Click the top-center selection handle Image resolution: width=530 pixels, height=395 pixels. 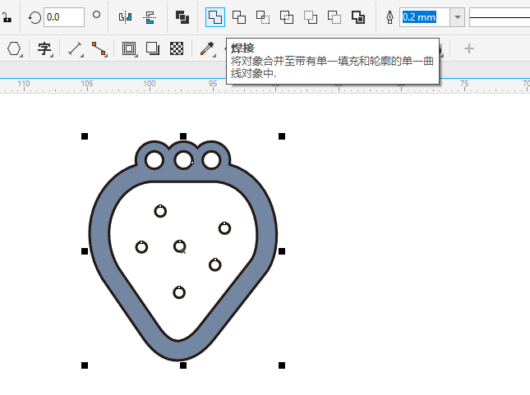[x=183, y=136]
